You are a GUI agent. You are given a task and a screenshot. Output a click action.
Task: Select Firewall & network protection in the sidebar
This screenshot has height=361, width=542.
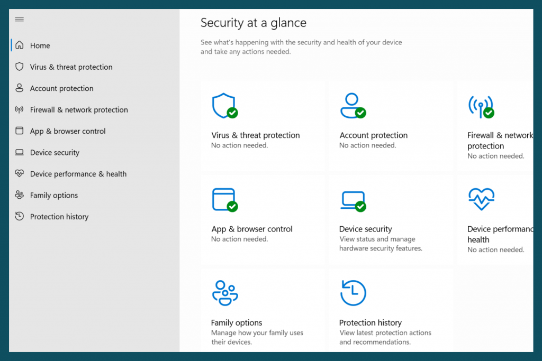79,110
